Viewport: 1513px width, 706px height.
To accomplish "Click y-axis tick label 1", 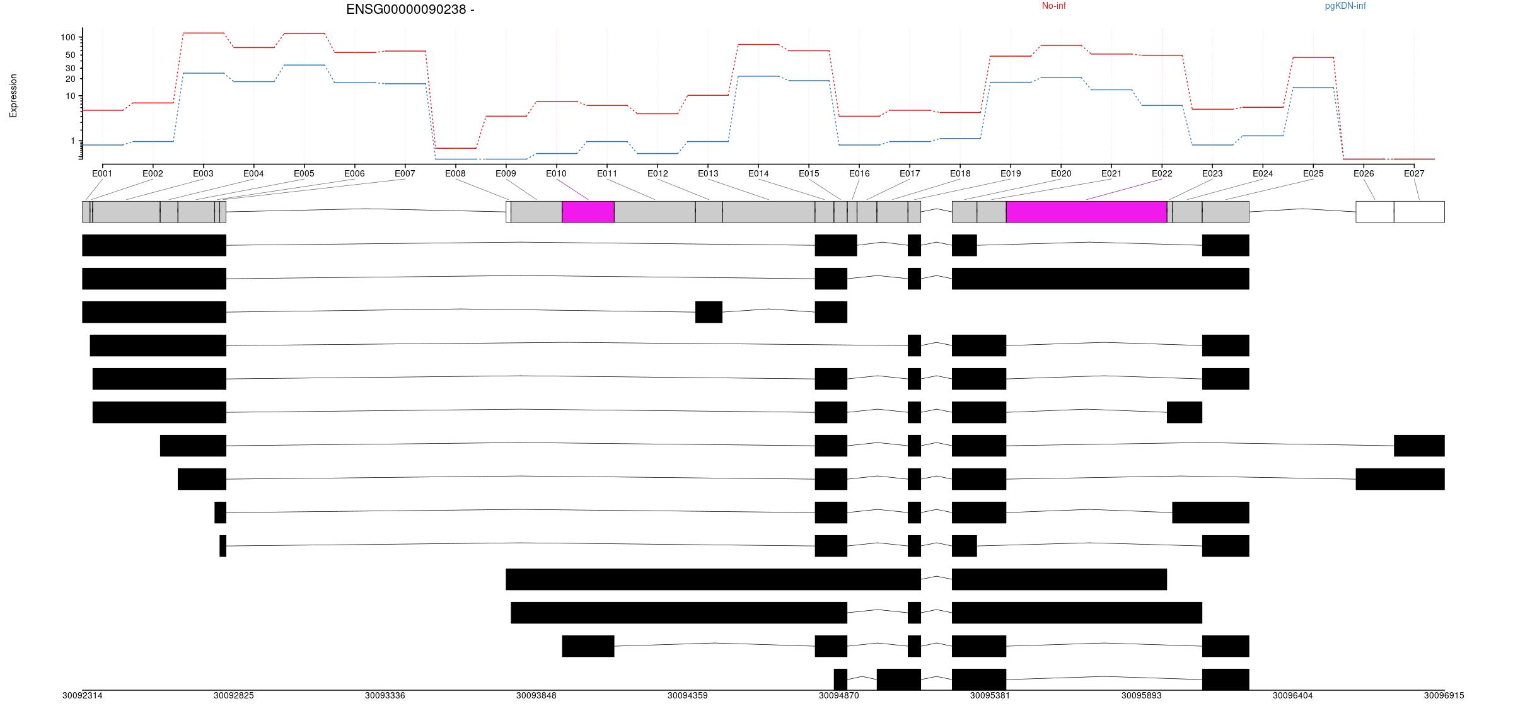I will pos(73,141).
